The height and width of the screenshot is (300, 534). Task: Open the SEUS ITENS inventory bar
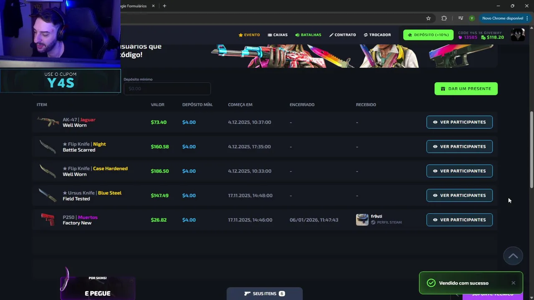click(264, 293)
